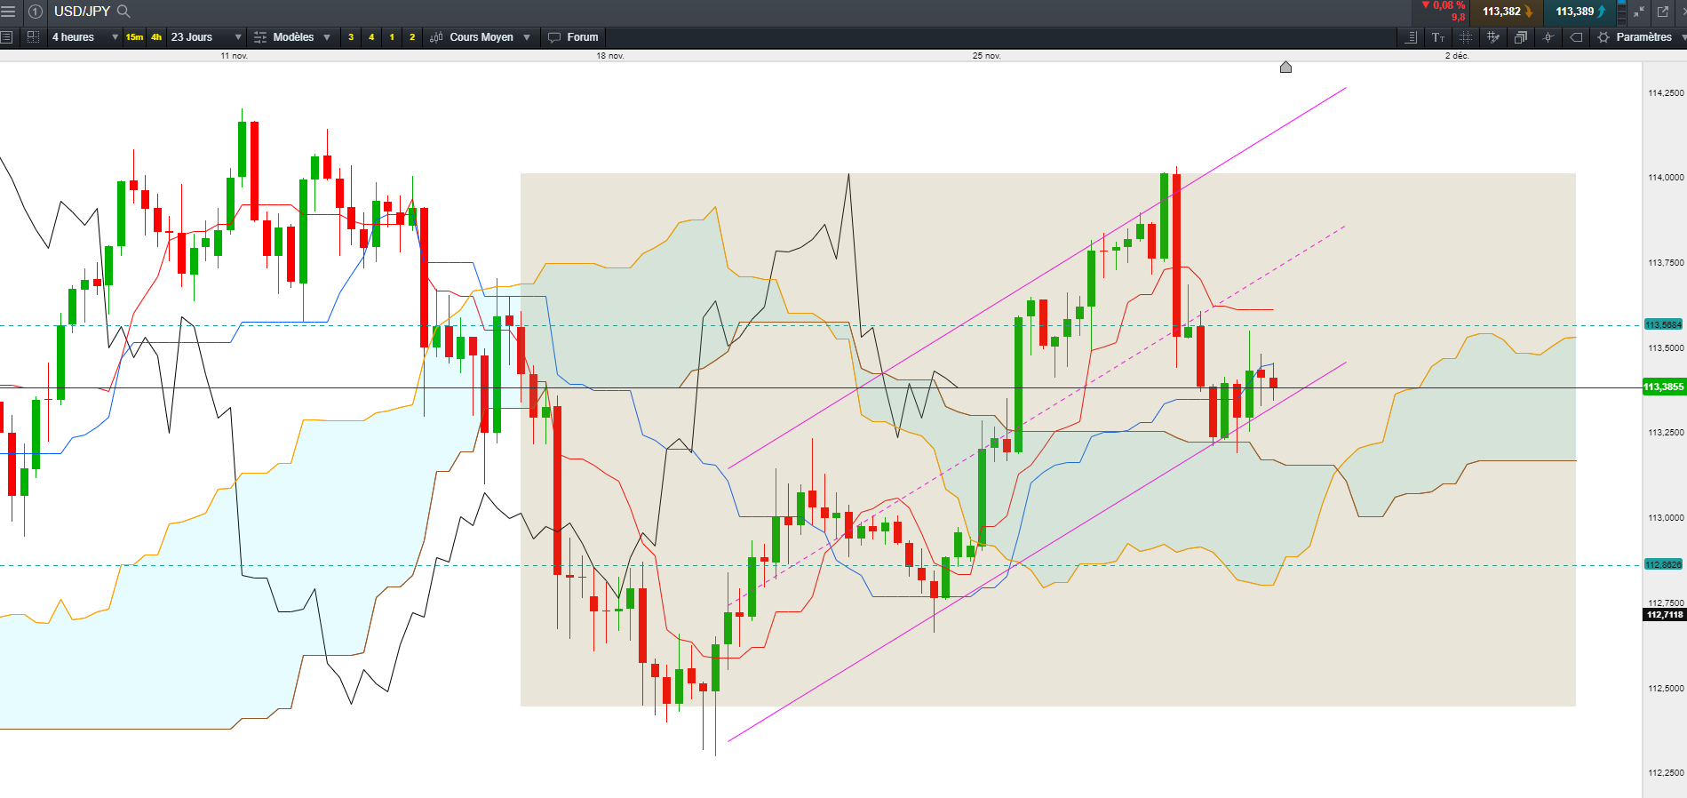Screen dimensions: 1687x798
Task: Click the 25 nov. date label
Action: [x=987, y=56]
